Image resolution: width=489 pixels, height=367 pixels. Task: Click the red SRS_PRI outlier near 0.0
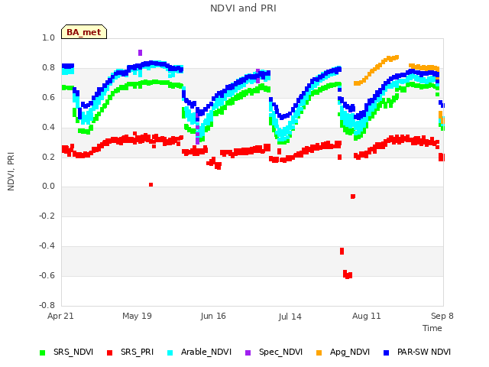click(x=151, y=185)
